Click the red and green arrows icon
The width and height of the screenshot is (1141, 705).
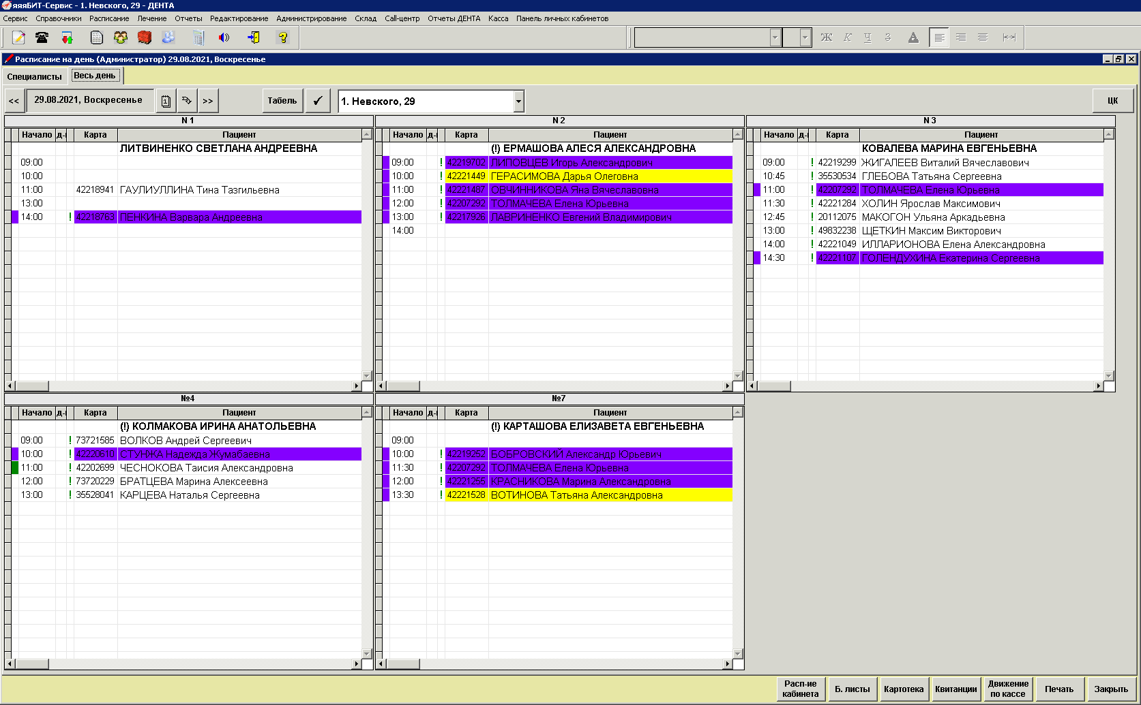(67, 37)
